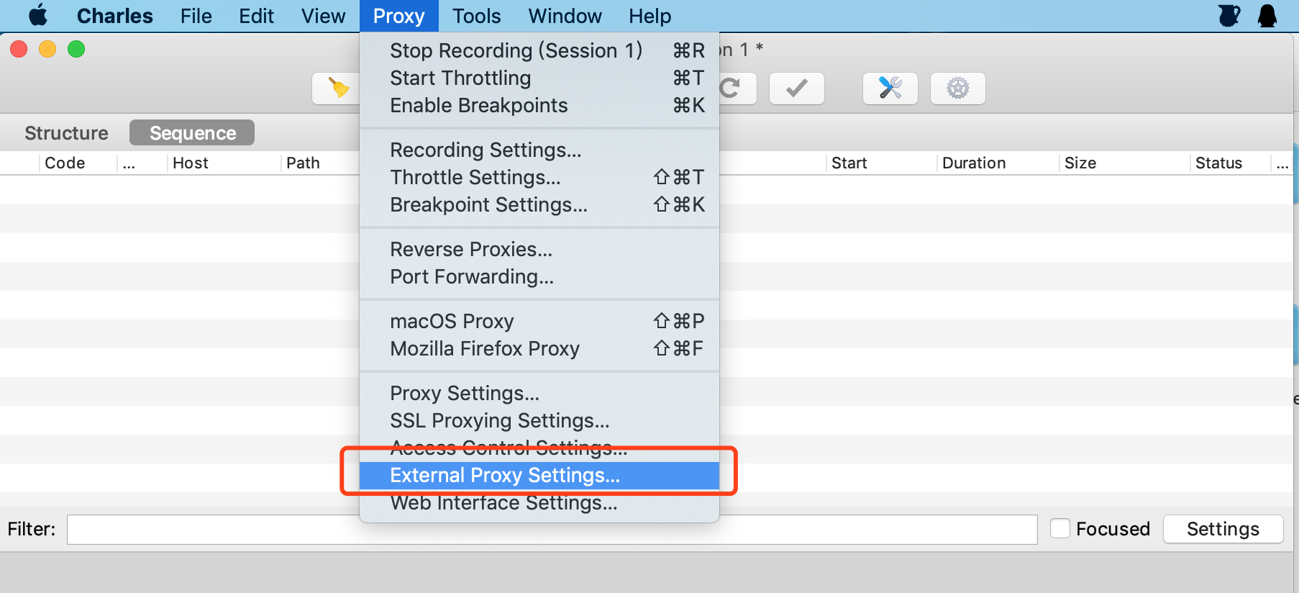Open the View menu
This screenshot has width=1299, height=593.
click(x=323, y=16)
